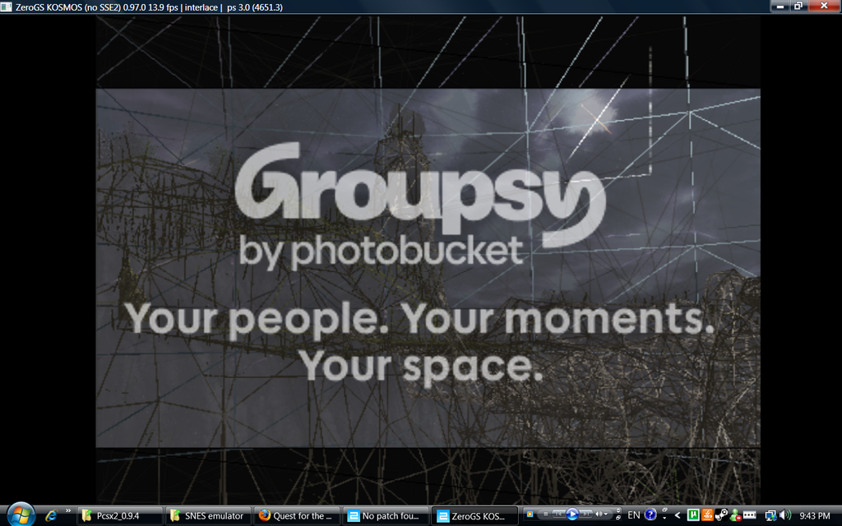
Task: Minimize the ZeroGS KOSMOS window
Action: (780, 6)
